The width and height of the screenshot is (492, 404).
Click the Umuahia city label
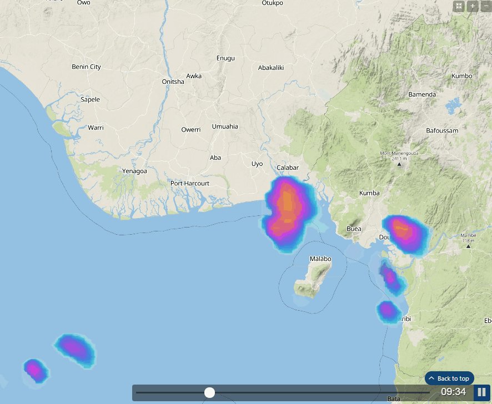click(225, 127)
